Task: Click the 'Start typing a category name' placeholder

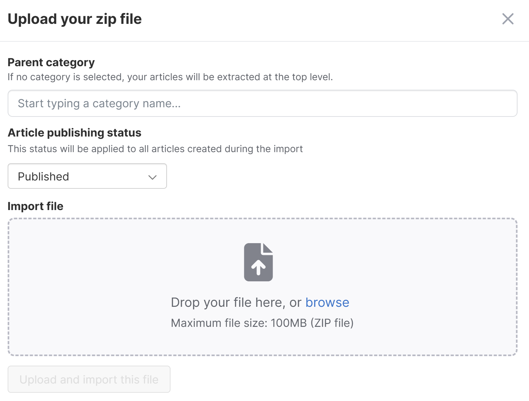Action: point(99,104)
